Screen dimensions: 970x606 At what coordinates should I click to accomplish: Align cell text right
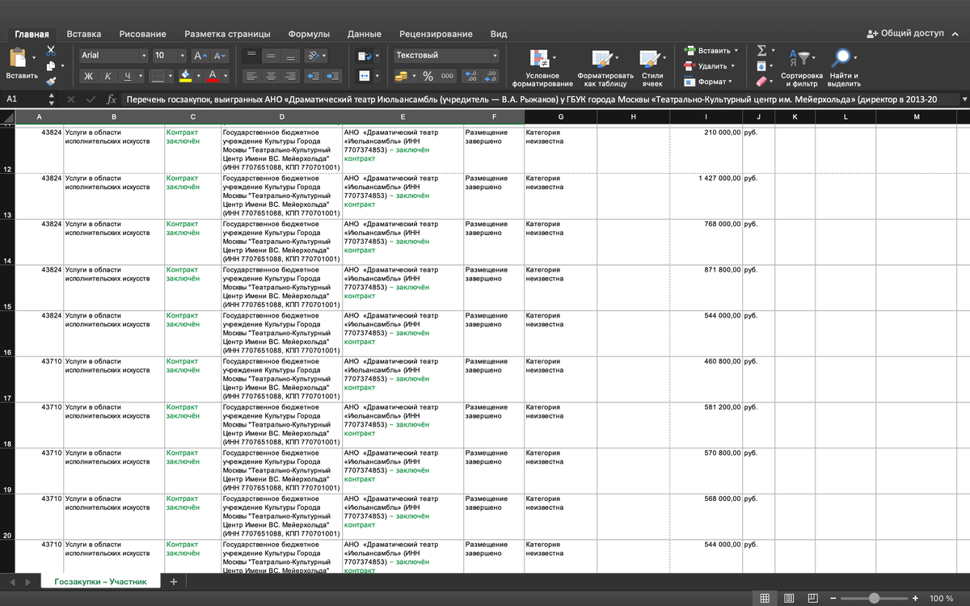click(x=290, y=76)
